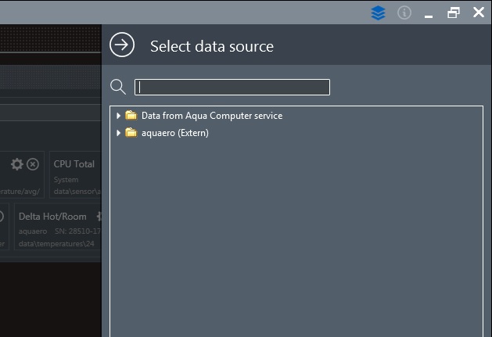The image size is (492, 337).
Task: Select the aquaero (Extern) entry
Action: (x=174, y=133)
